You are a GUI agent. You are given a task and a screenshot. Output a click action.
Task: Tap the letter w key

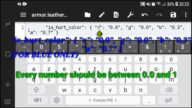64,90
